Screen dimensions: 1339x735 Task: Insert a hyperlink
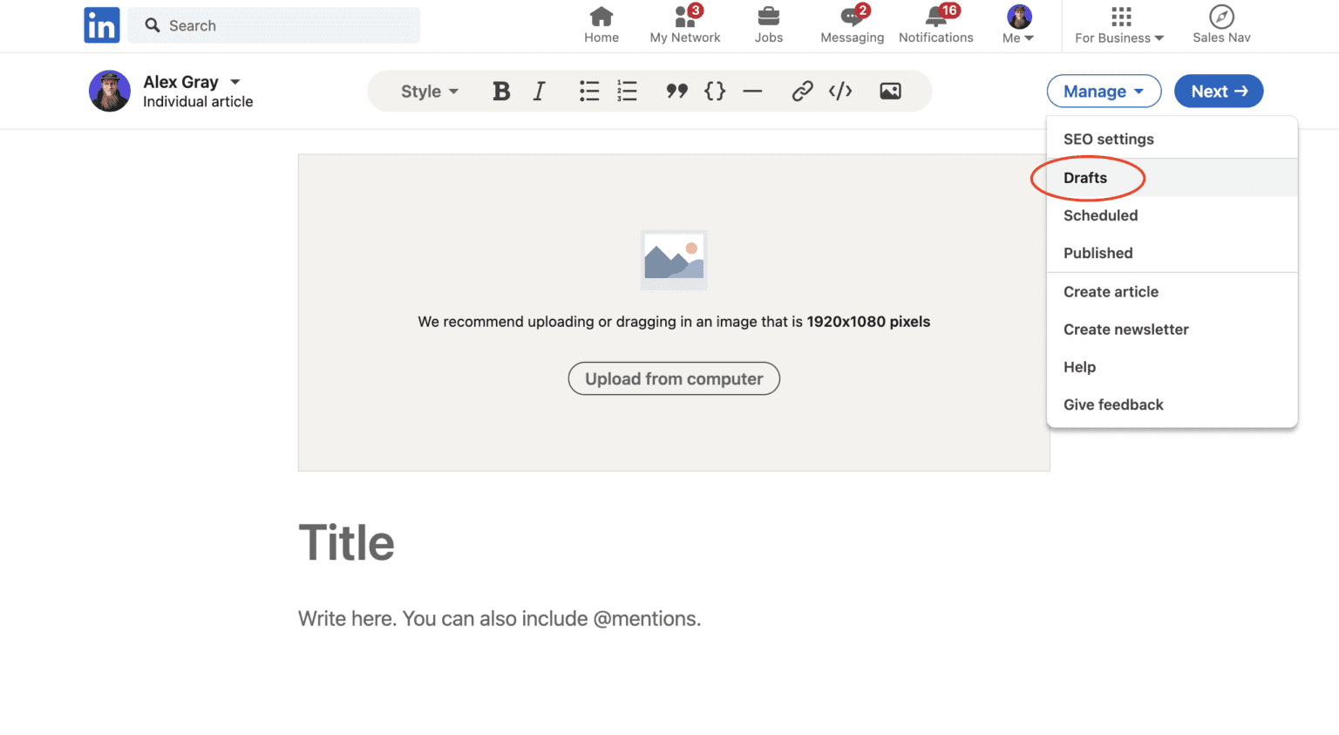pyautogui.click(x=802, y=91)
